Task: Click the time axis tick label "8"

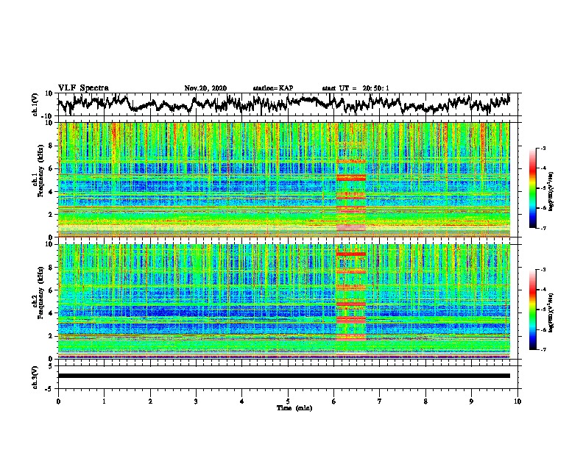Action: (x=425, y=401)
